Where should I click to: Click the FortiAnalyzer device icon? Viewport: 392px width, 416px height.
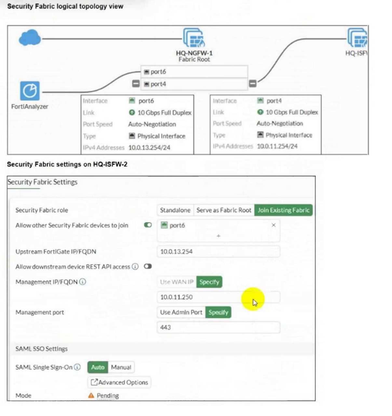click(30, 91)
